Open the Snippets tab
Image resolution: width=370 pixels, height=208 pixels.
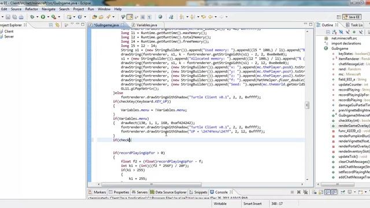pos(198,192)
